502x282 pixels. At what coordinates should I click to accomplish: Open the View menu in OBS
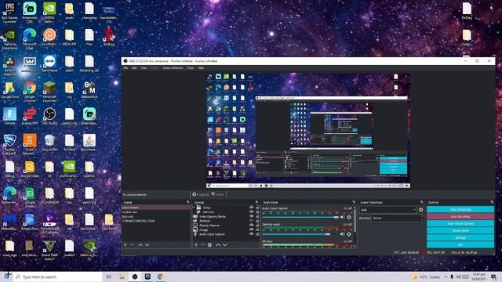coord(144,68)
